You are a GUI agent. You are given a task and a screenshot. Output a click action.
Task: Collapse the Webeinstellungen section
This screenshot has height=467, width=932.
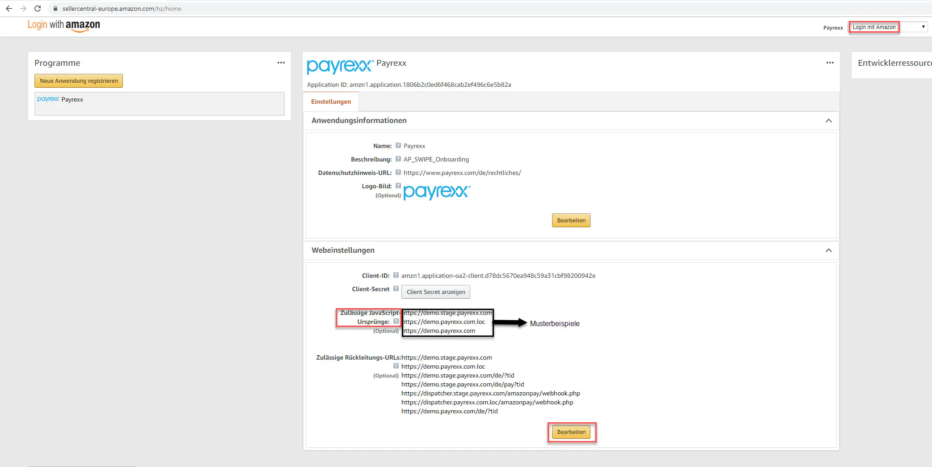(x=828, y=250)
